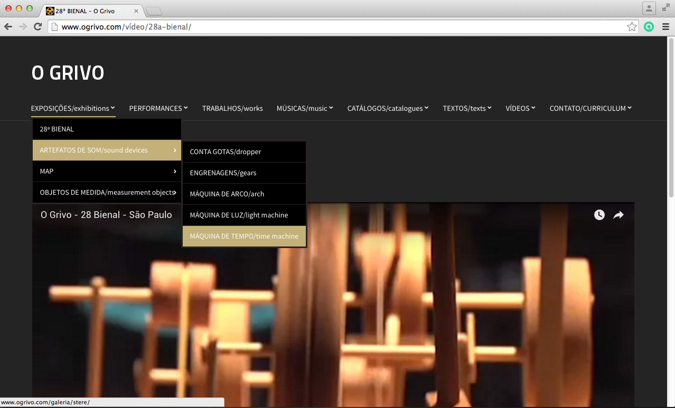Open a new browser tab
The image size is (675, 408).
154,11
